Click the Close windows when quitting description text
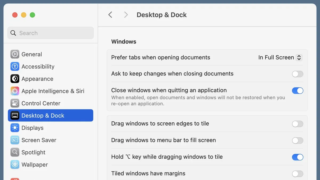320x180 pixels. point(198,101)
